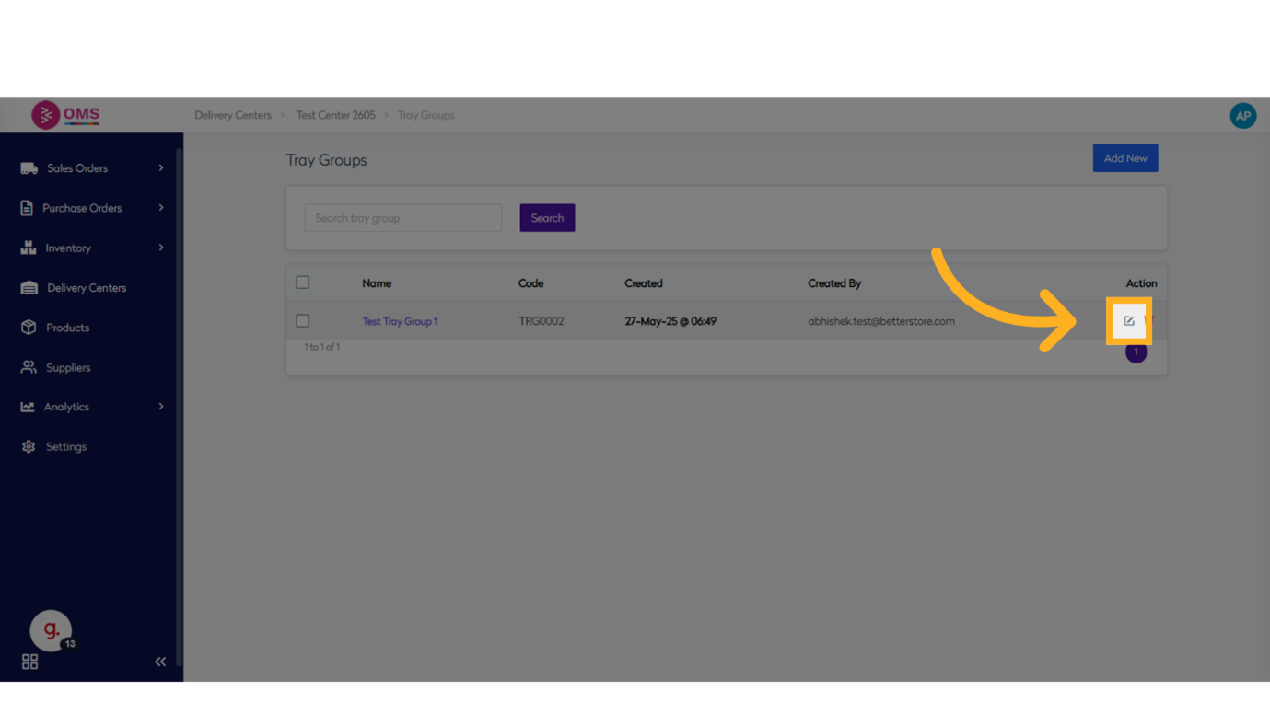Go to Delivery Centers in breadcrumb
1270x714 pixels.
[x=233, y=115]
